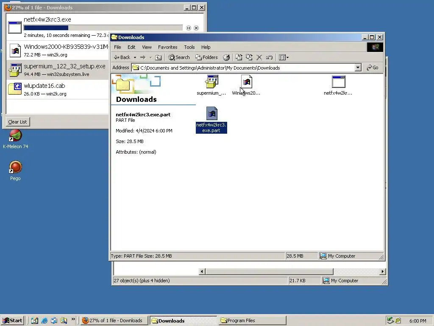This screenshot has height=326, width=434.
Task: Expand the Forward history dropdown arrow
Action: [150, 57]
